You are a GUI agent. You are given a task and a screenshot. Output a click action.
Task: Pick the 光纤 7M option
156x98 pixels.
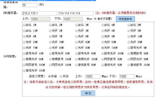[x=50, y=37]
